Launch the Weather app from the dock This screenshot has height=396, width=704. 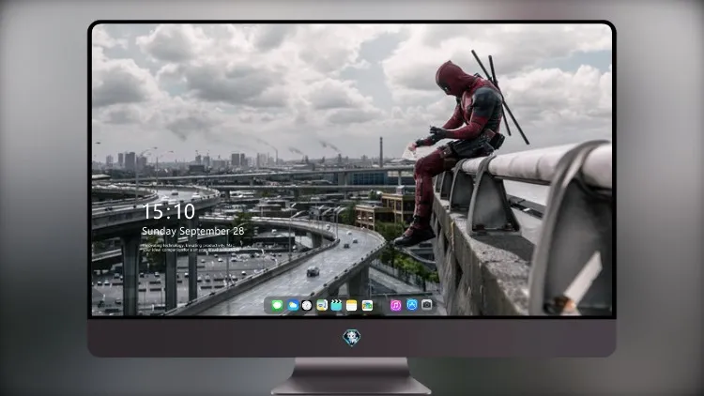(x=293, y=306)
